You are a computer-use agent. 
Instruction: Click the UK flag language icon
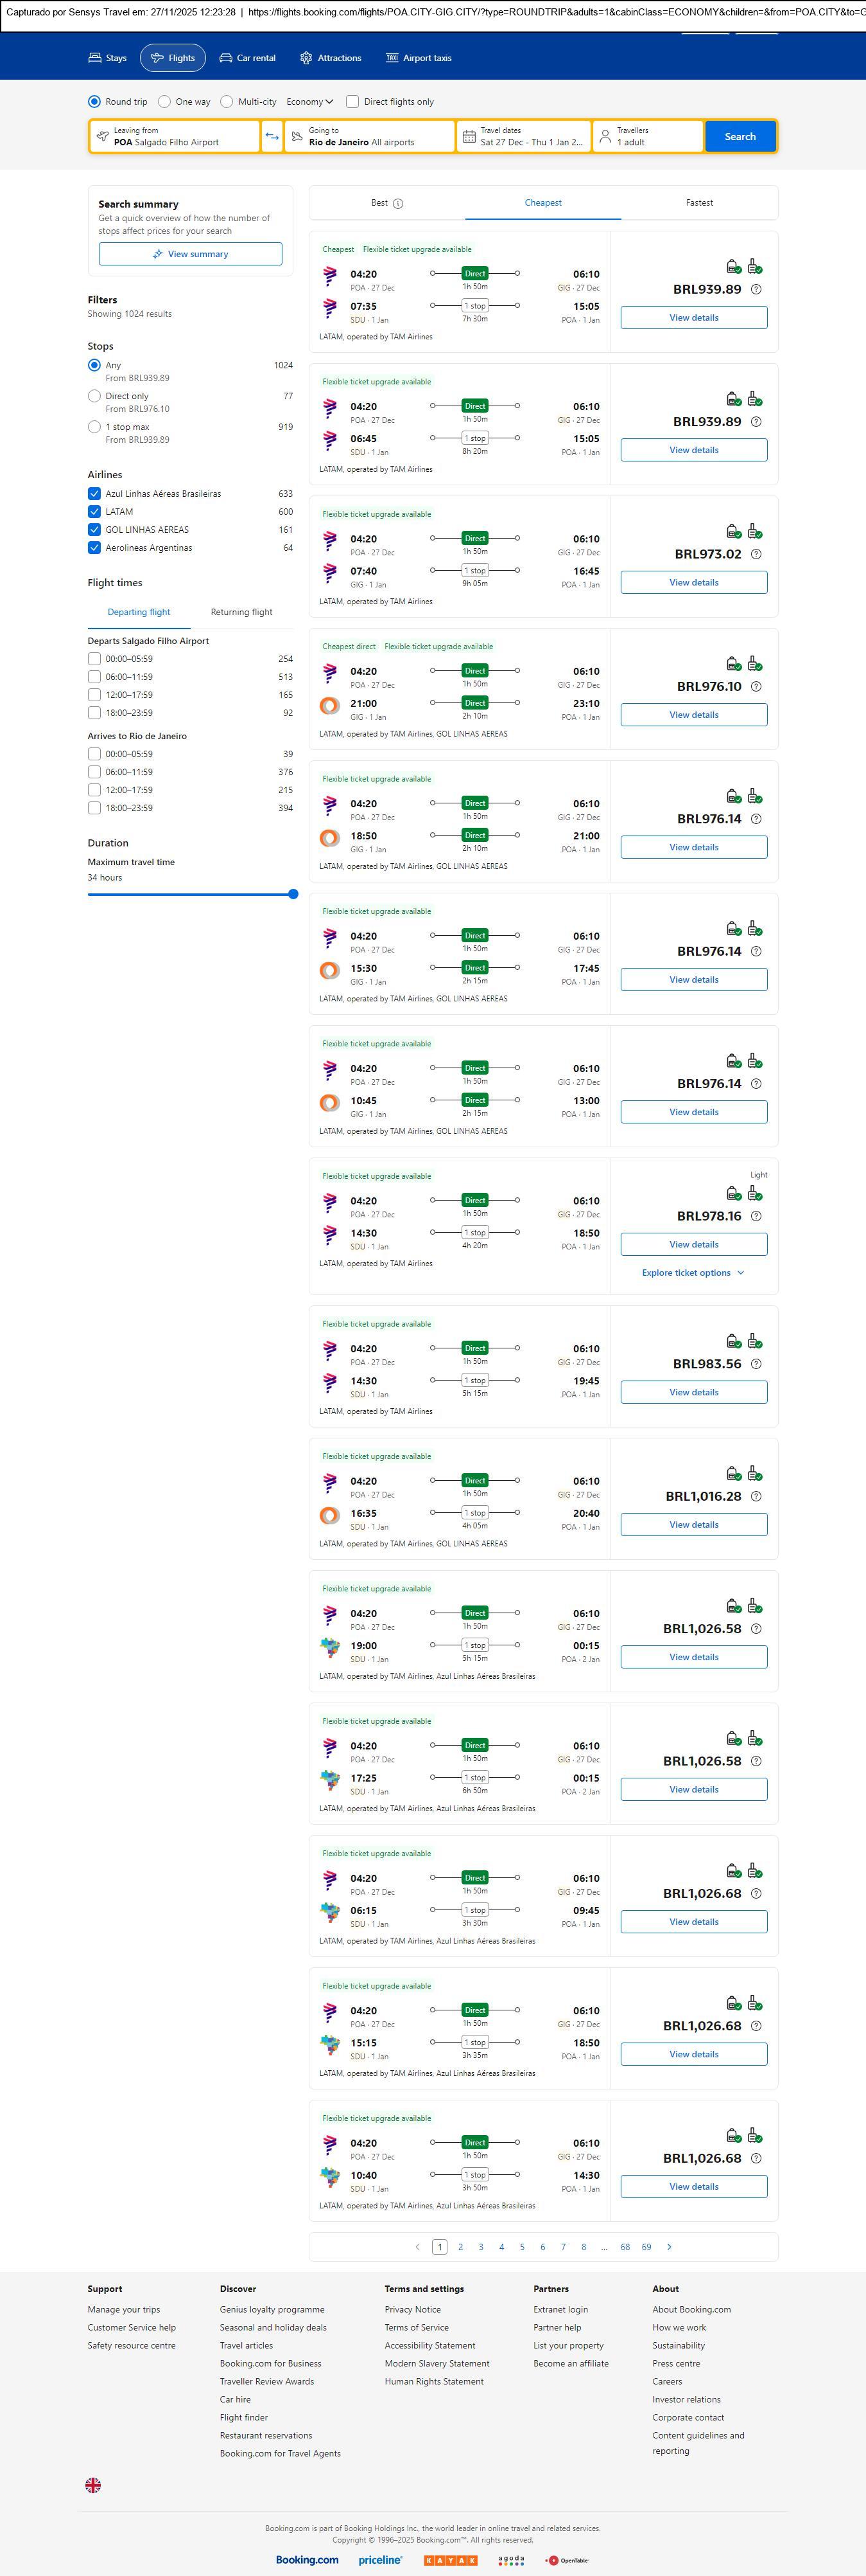click(x=93, y=2484)
